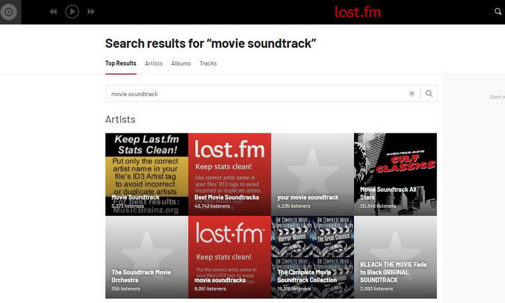
Task: Go to the last.fm logo homepage
Action: point(358,12)
